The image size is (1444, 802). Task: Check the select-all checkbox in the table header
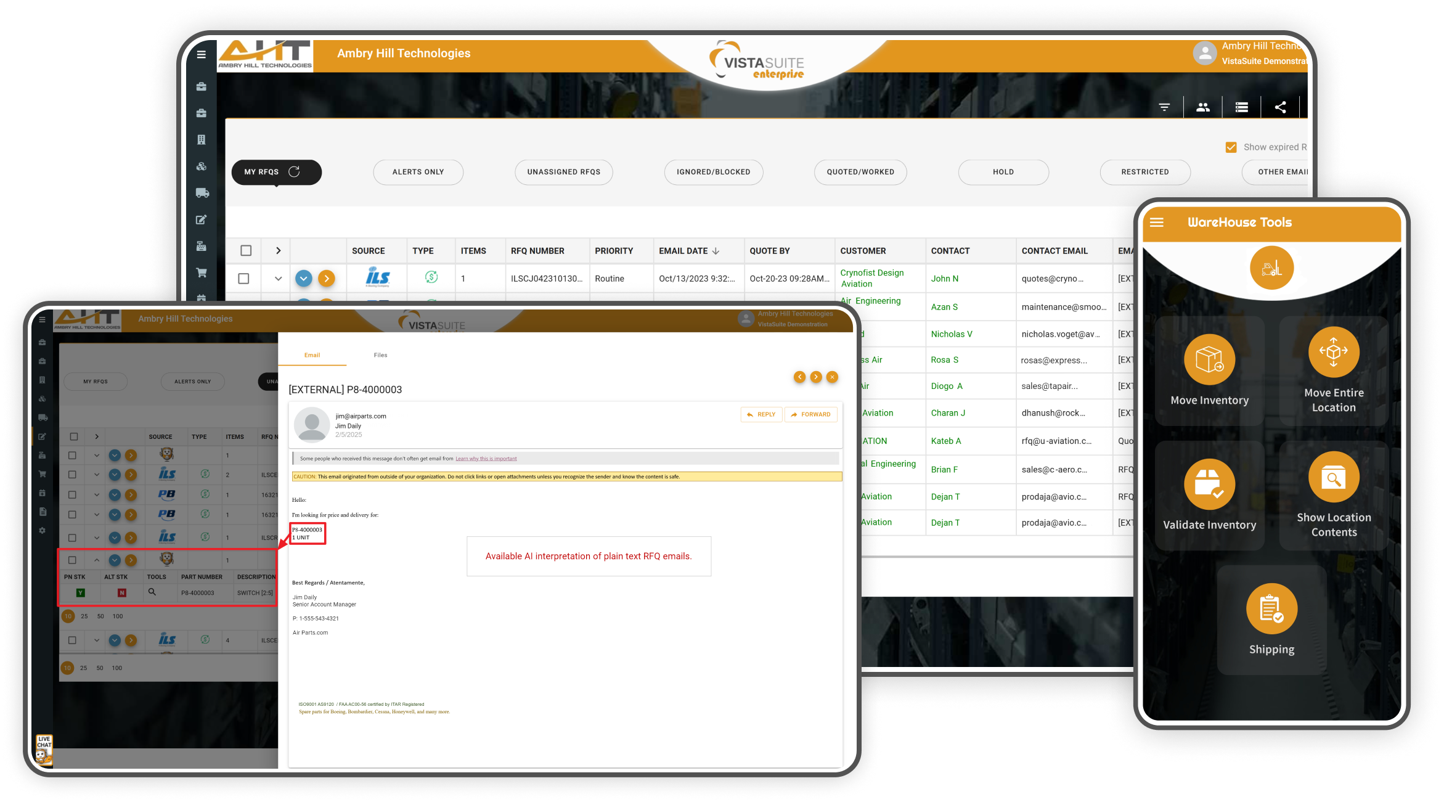coord(245,250)
